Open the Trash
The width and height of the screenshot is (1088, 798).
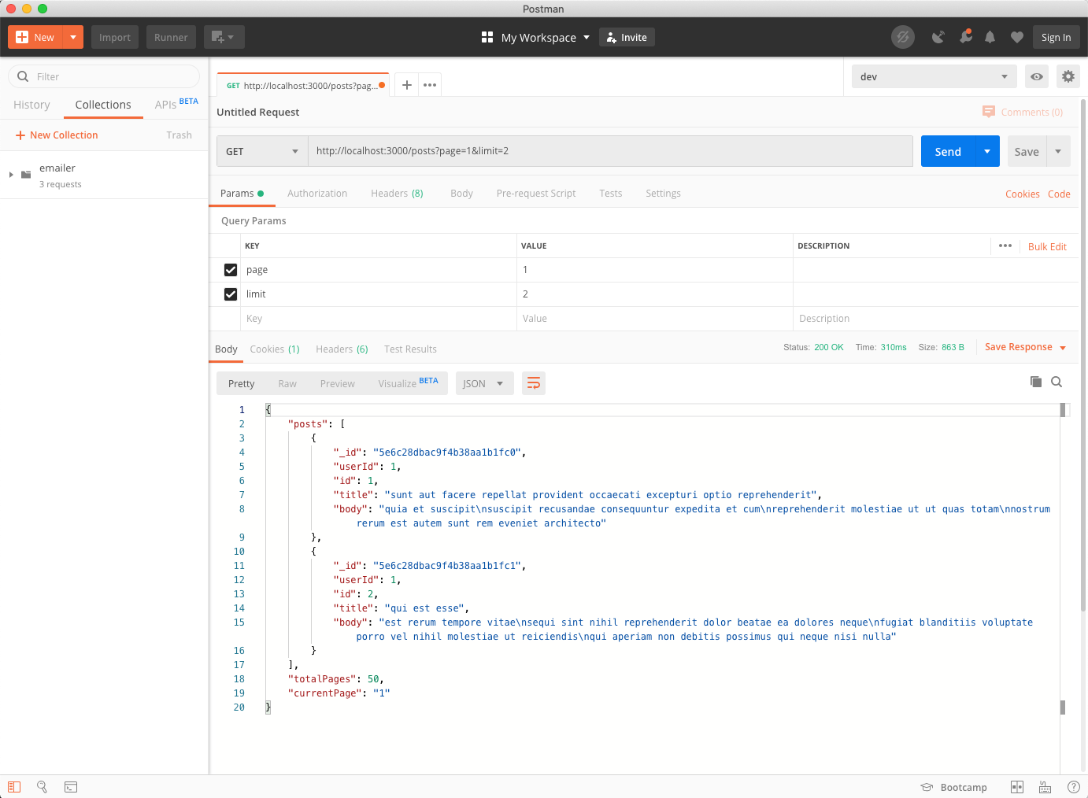[179, 135]
